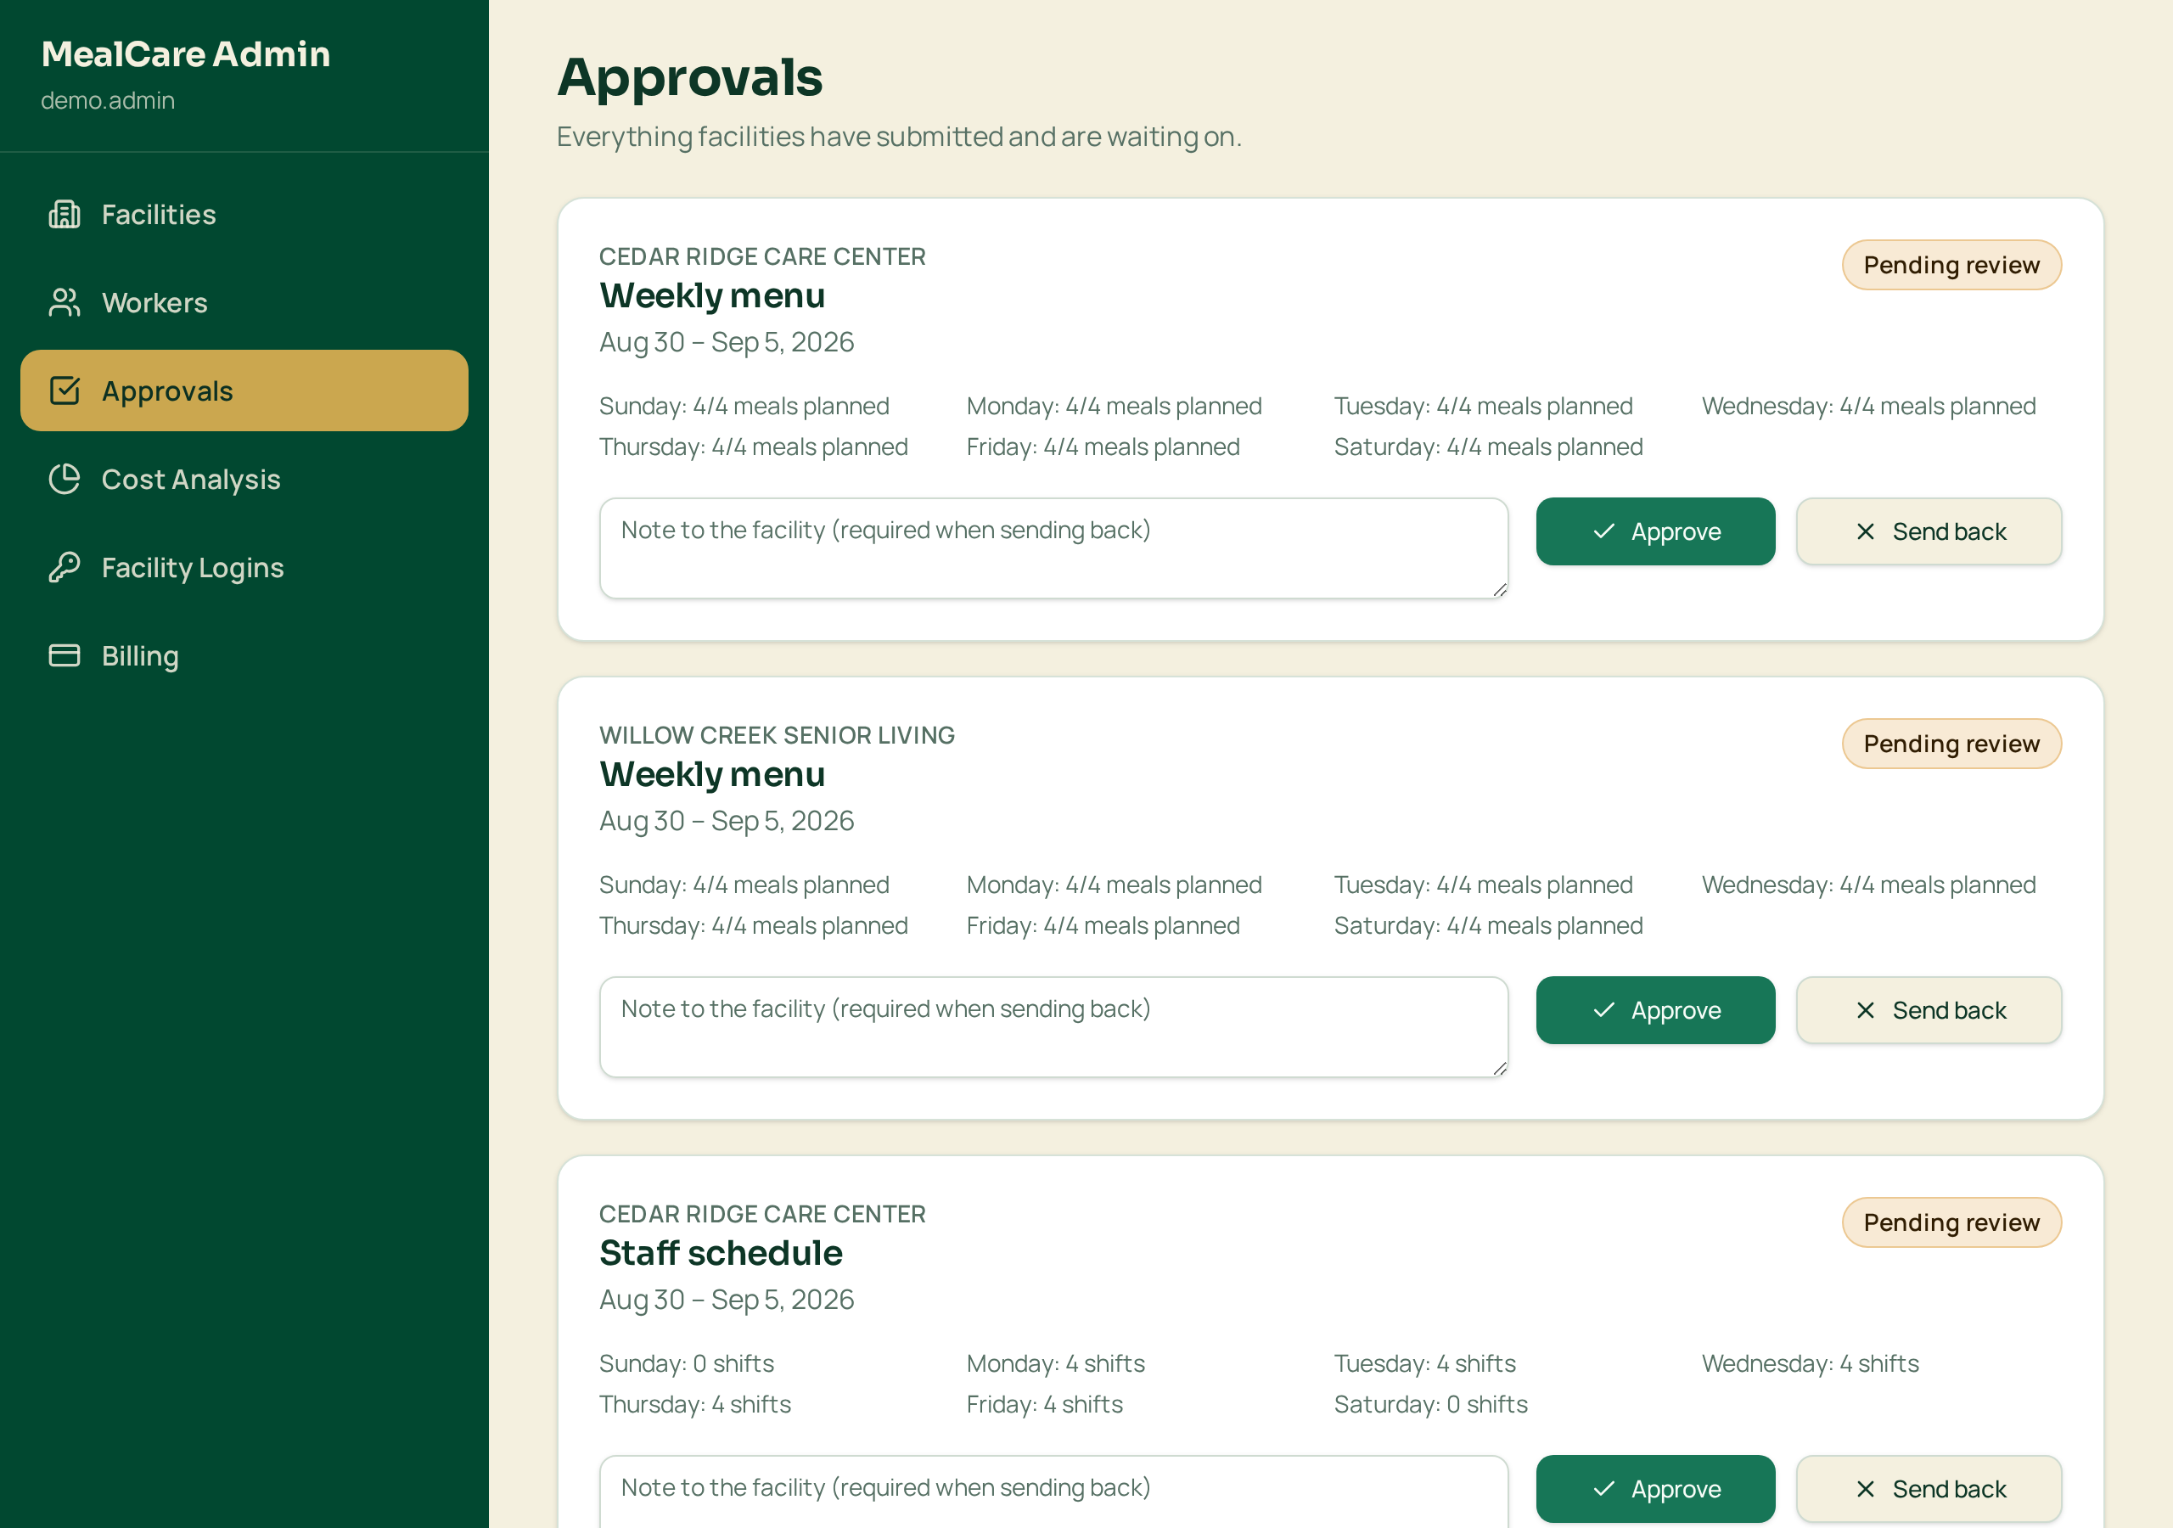Send back Cedar Ridge staff schedule
This screenshot has height=1528, width=2173.
point(1929,1489)
